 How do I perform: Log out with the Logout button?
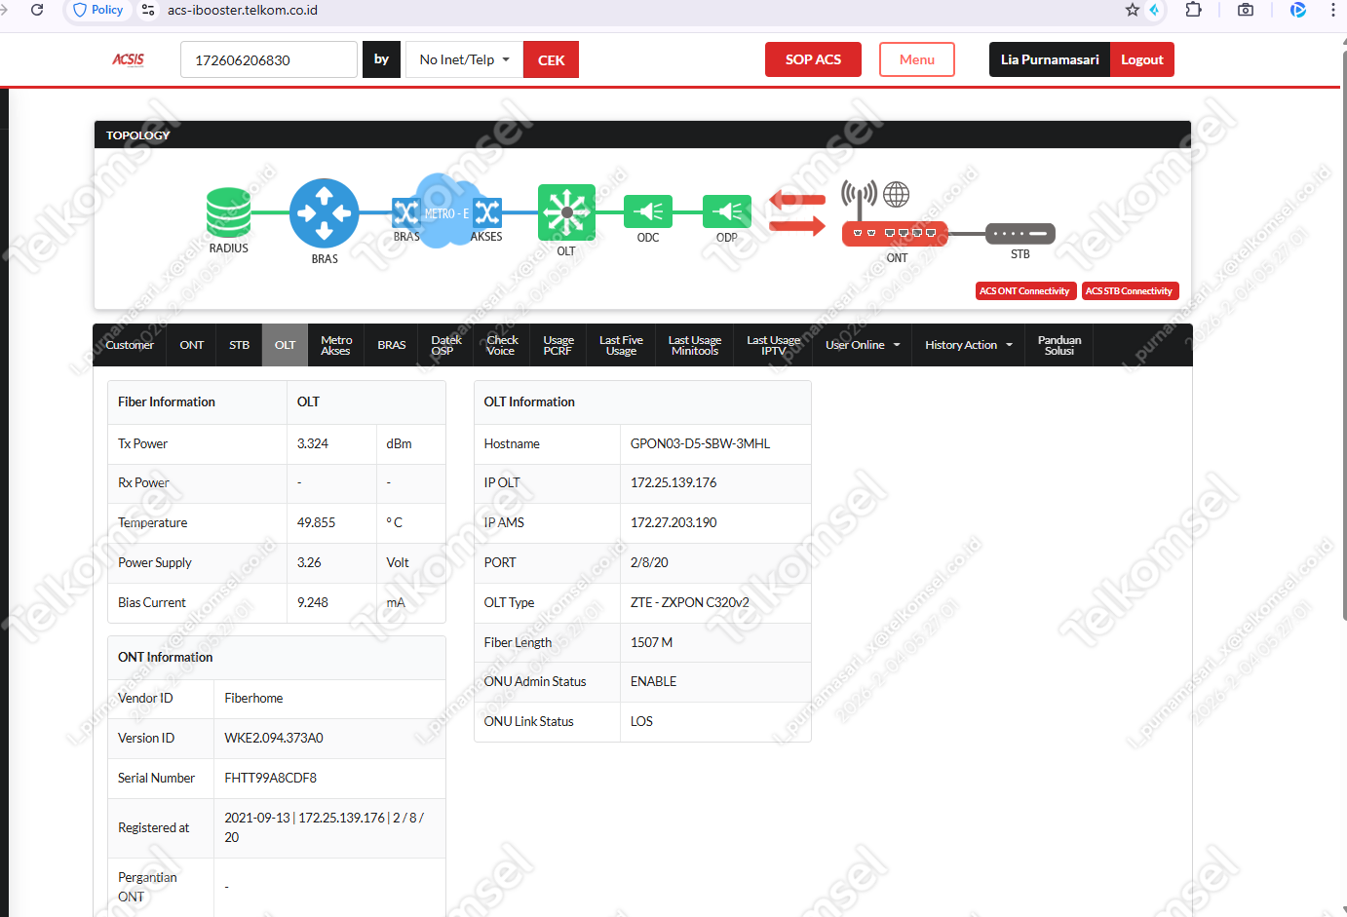(x=1142, y=59)
